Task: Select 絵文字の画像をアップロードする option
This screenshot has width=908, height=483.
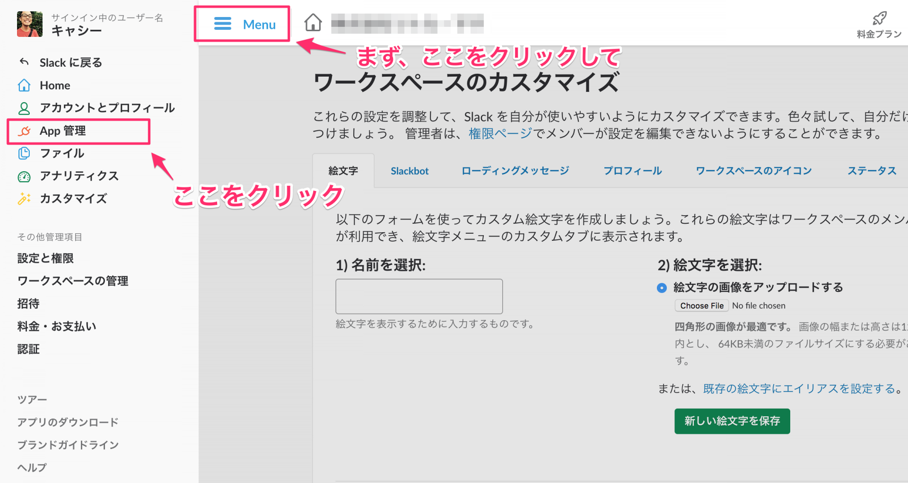Action: tap(662, 288)
